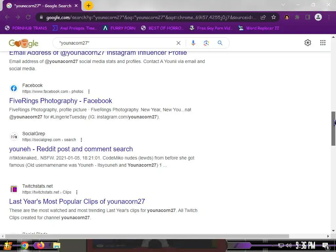The height and width of the screenshot is (252, 336).
Task: Click the scroll up arrow
Action: click(x=333, y=37)
